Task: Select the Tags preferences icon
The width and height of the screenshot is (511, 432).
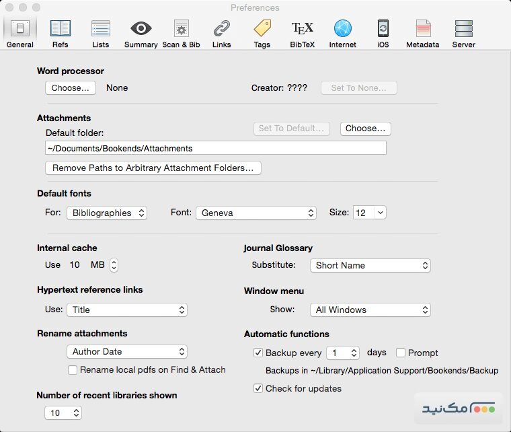Action: point(262,34)
